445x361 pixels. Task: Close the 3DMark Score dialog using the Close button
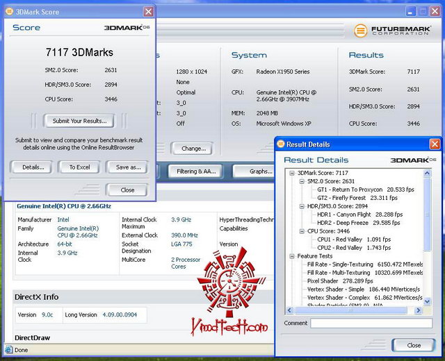(x=127, y=190)
